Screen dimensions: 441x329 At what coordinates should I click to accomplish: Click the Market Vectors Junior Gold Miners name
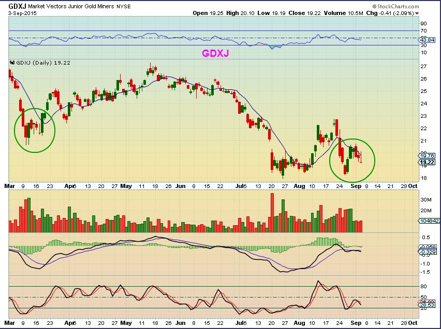click(71, 7)
